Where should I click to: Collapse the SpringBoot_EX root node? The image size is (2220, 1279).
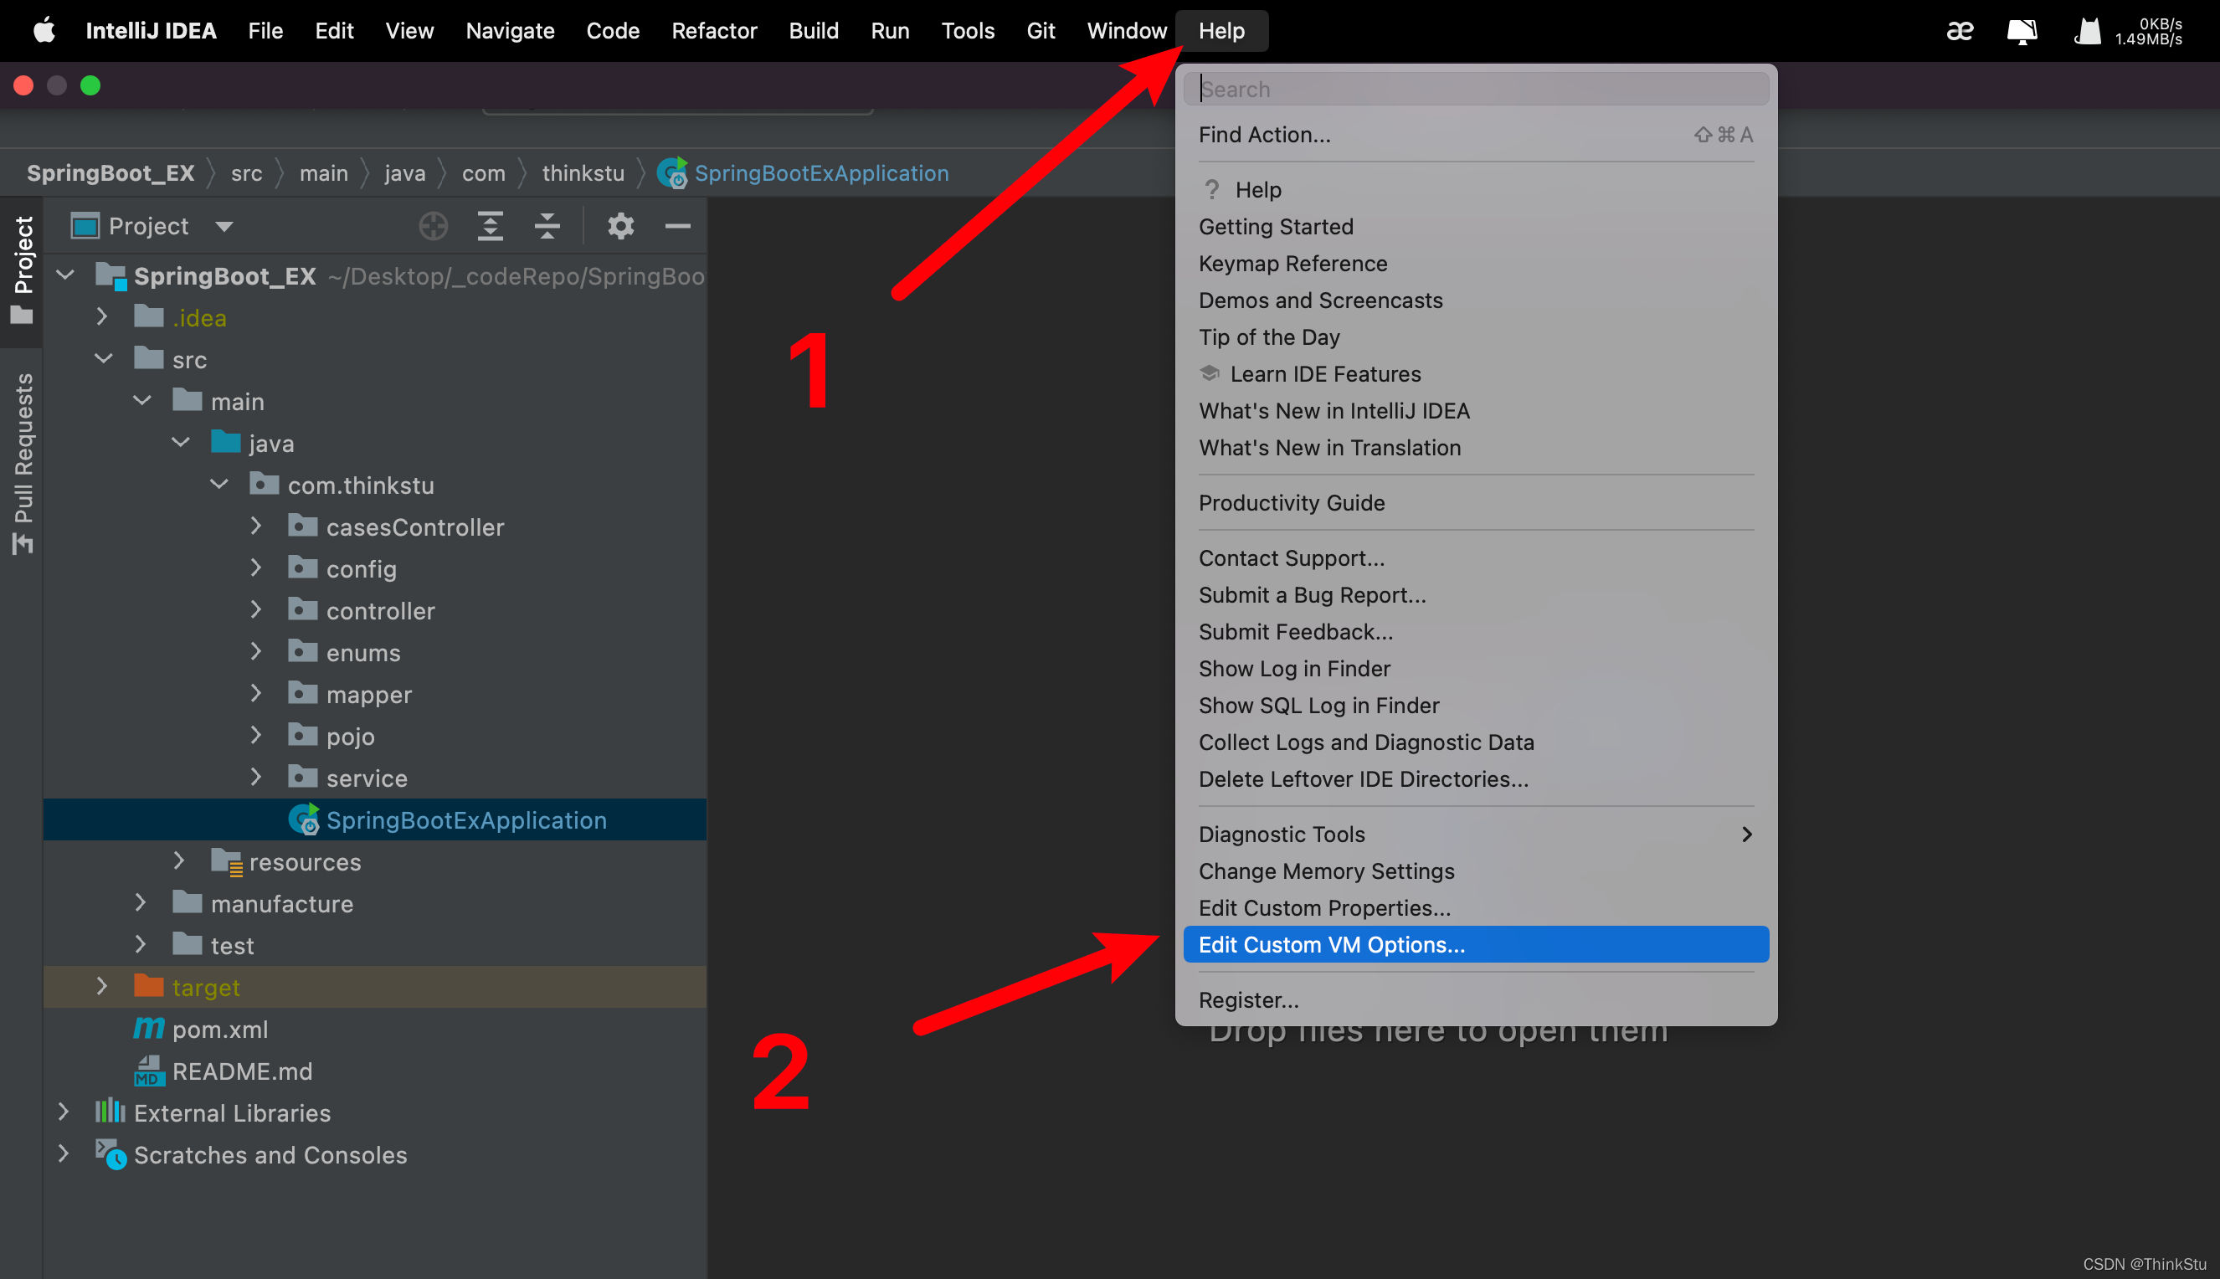(65, 275)
